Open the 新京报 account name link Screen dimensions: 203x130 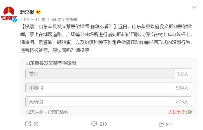[x=27, y=12]
